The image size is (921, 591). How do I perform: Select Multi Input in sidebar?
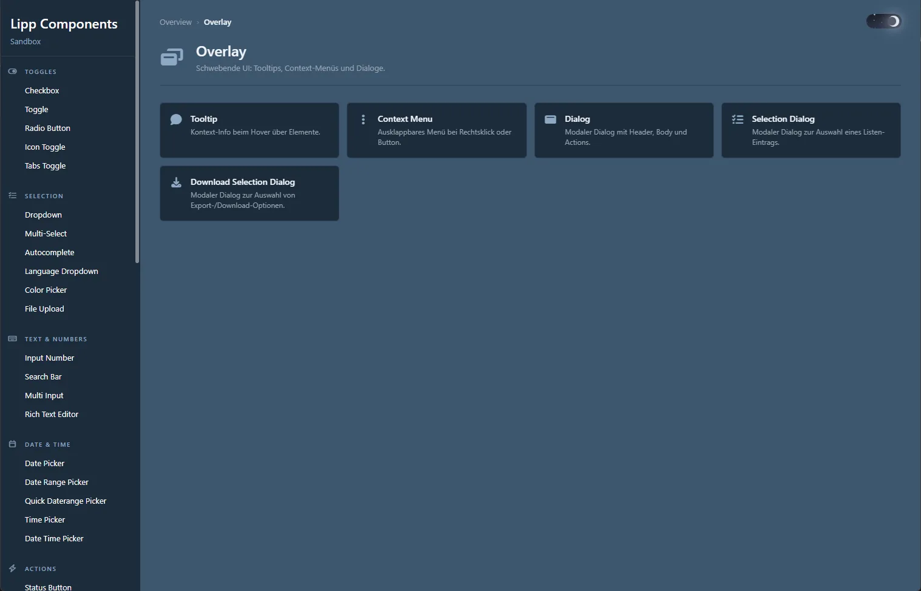click(x=44, y=395)
